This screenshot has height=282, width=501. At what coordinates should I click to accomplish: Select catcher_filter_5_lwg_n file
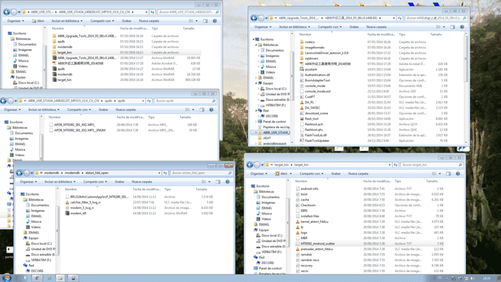tap(85, 202)
